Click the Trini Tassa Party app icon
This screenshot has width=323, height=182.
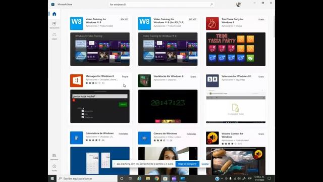(212, 23)
